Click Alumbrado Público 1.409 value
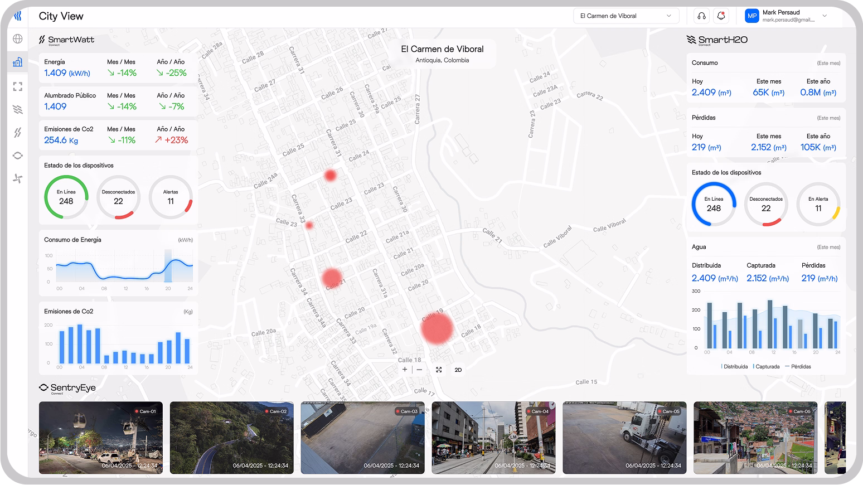The image size is (863, 485). pos(55,106)
